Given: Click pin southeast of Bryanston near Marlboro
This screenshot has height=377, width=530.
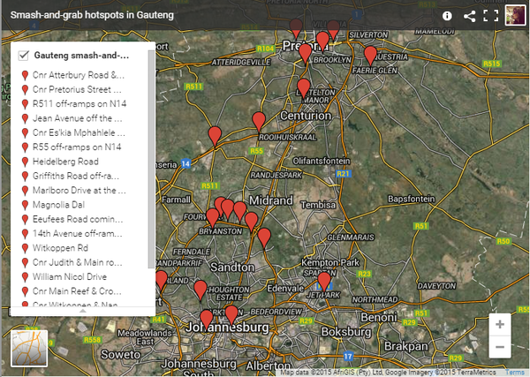Looking at the screenshot, I should click(264, 238).
